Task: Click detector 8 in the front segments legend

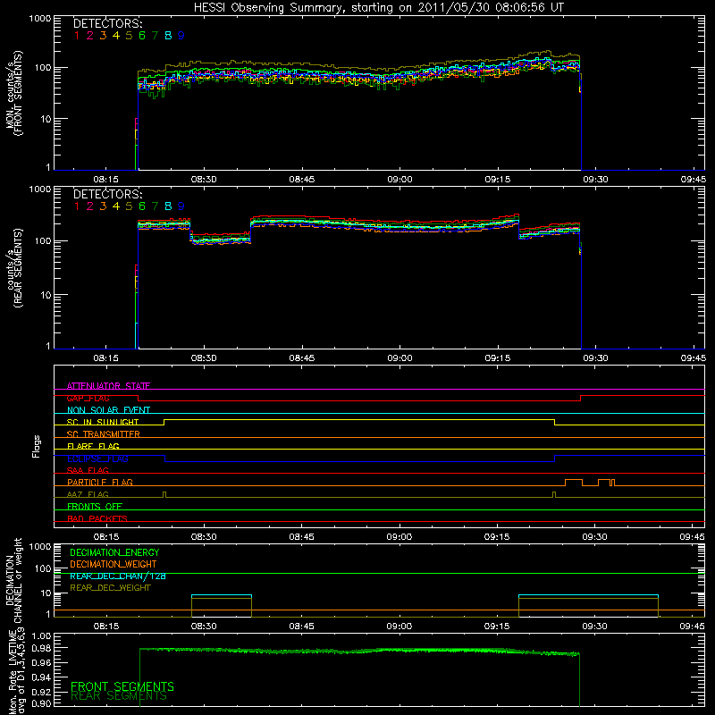Action: tap(168, 36)
